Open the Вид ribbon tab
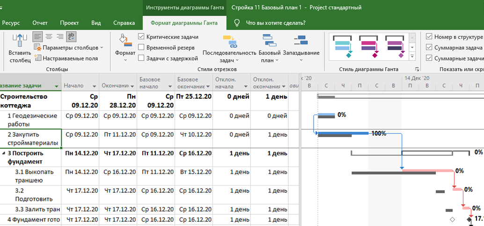The height and width of the screenshot is (226, 484). click(96, 23)
